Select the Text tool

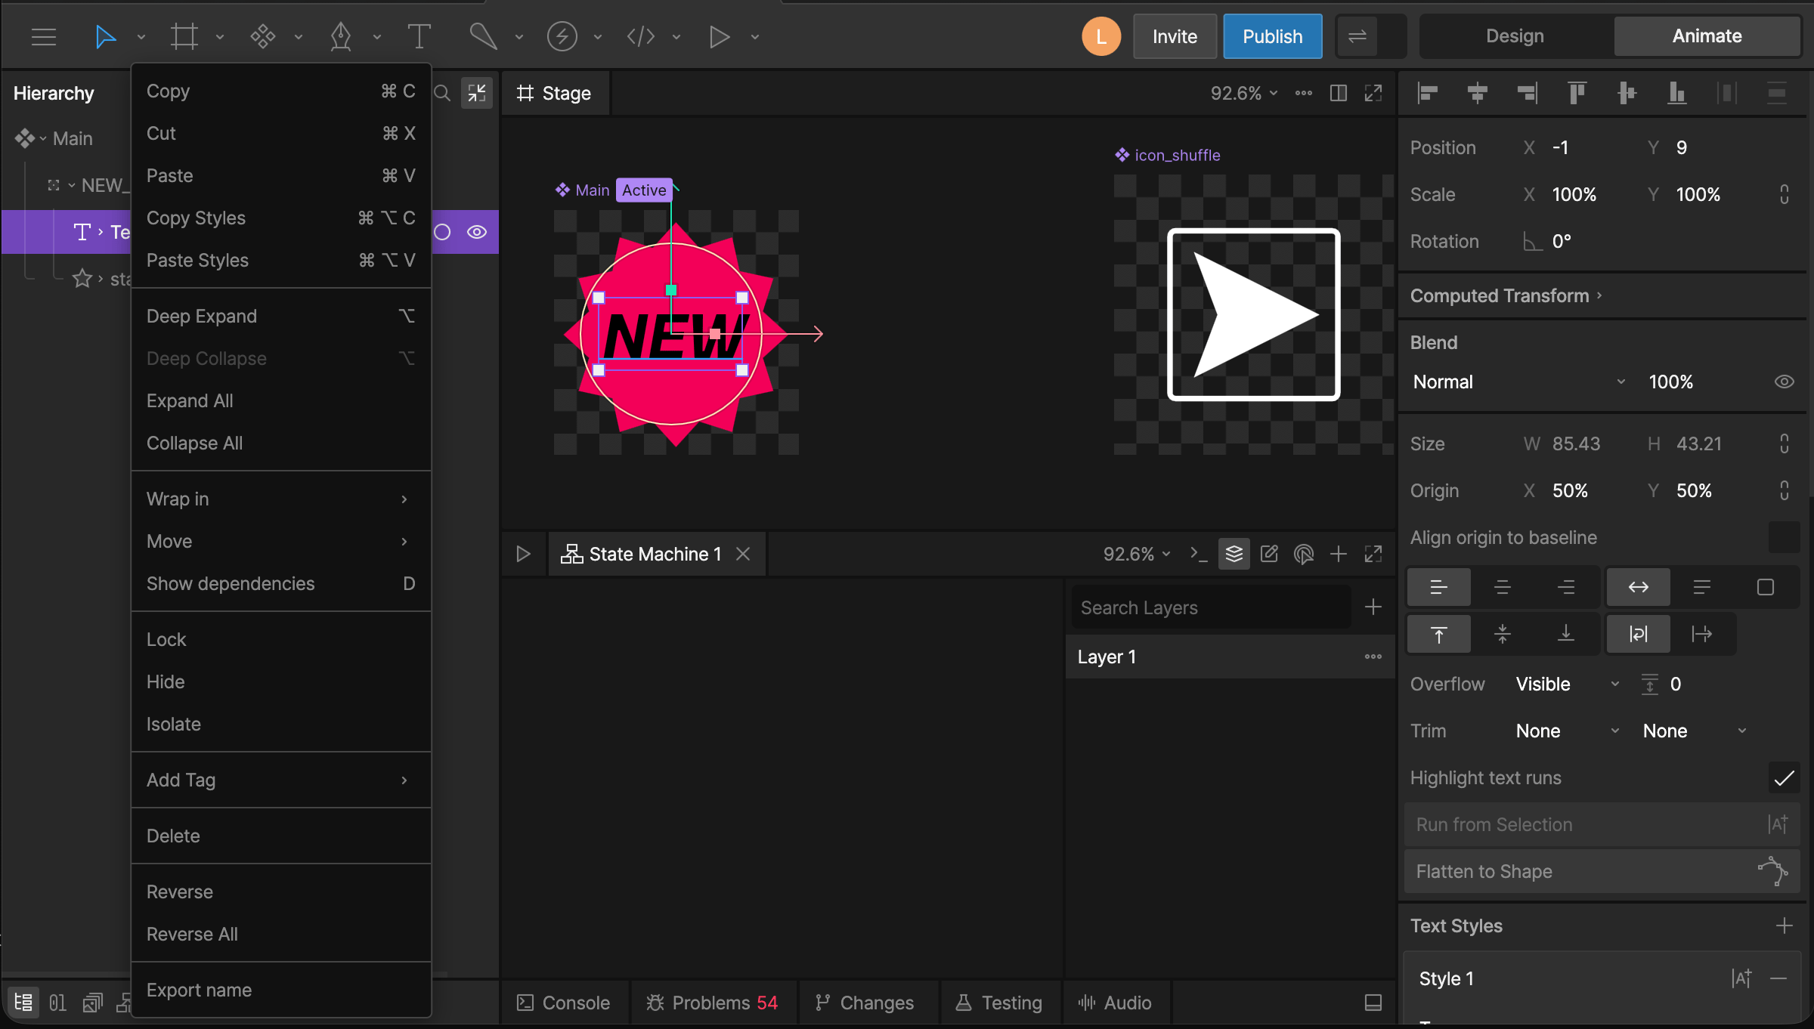pyautogui.click(x=419, y=36)
